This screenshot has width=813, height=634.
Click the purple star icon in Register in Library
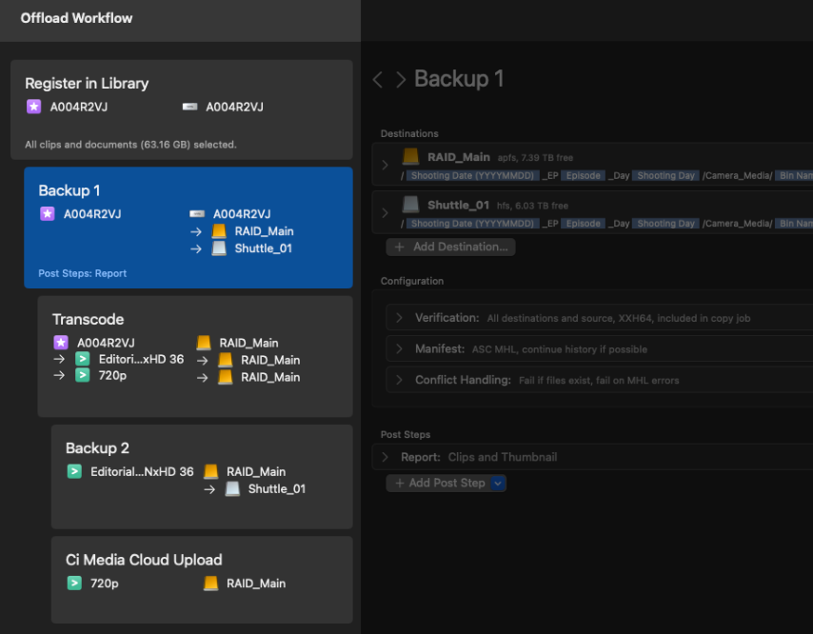tap(33, 108)
